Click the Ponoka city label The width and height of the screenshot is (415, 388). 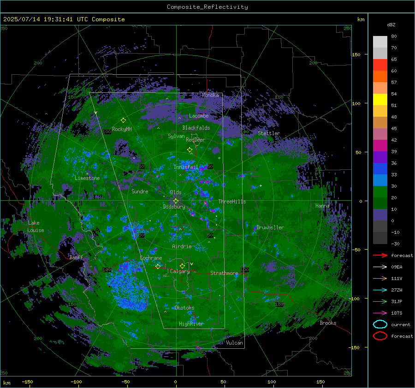pyautogui.click(x=210, y=95)
